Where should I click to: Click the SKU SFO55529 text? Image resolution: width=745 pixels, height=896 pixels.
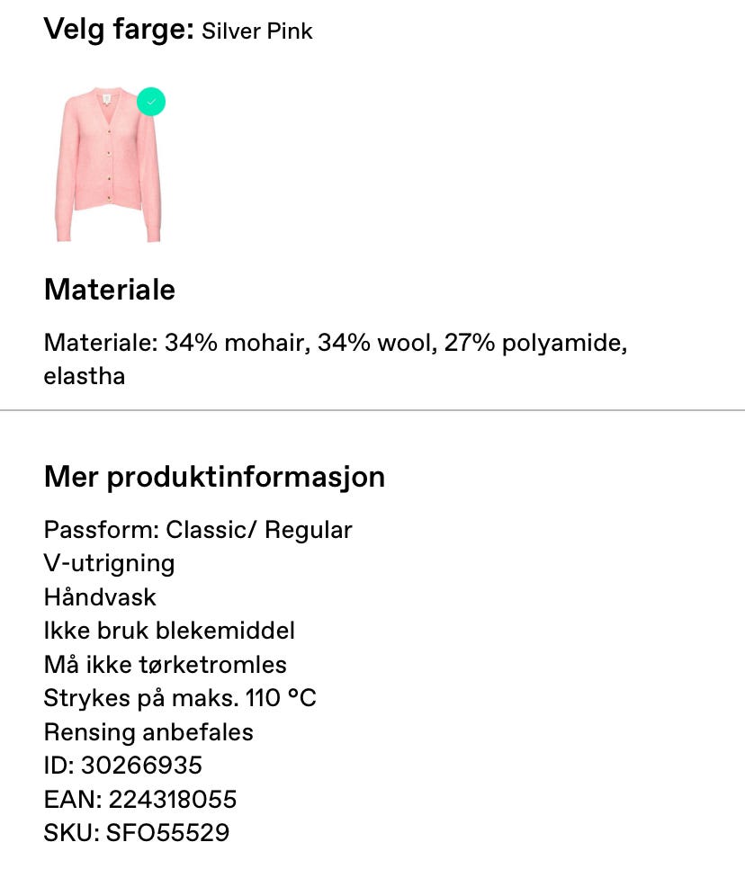coord(138,833)
